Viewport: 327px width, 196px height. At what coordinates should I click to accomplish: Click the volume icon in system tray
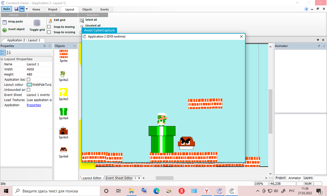coord(276,191)
